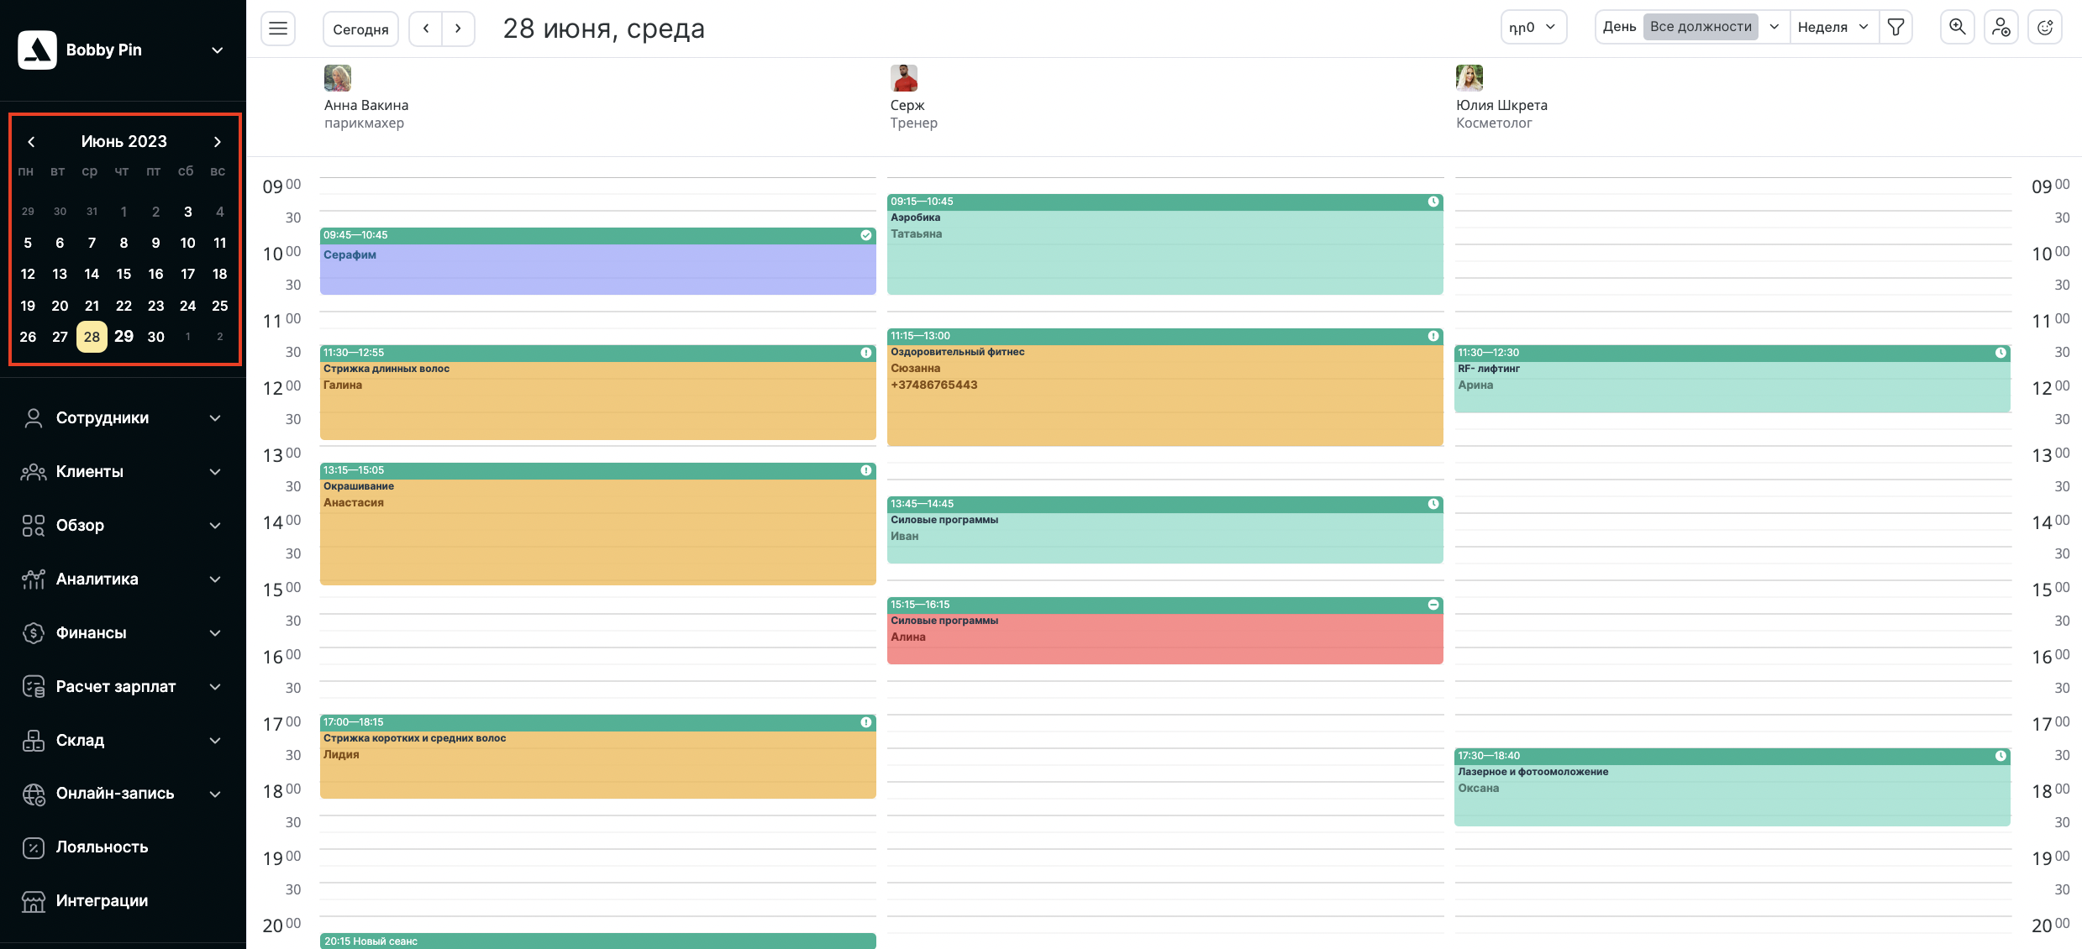Screen dimensions: 2082x949
Task: Open the Неделя view dropdown
Action: 1832,27
